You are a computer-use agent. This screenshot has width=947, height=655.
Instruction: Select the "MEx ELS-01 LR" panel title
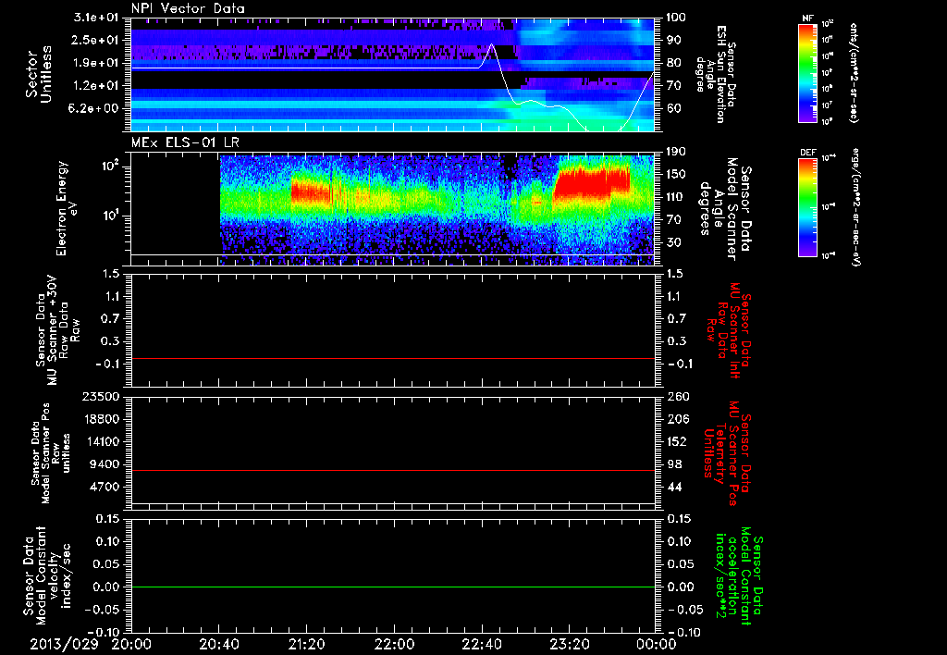coord(185,142)
